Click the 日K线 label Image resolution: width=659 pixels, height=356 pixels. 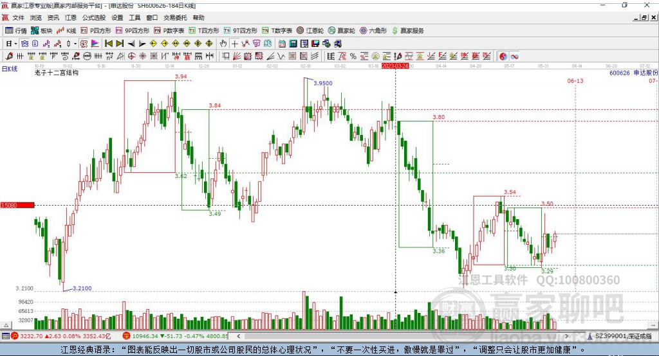(x=10, y=69)
